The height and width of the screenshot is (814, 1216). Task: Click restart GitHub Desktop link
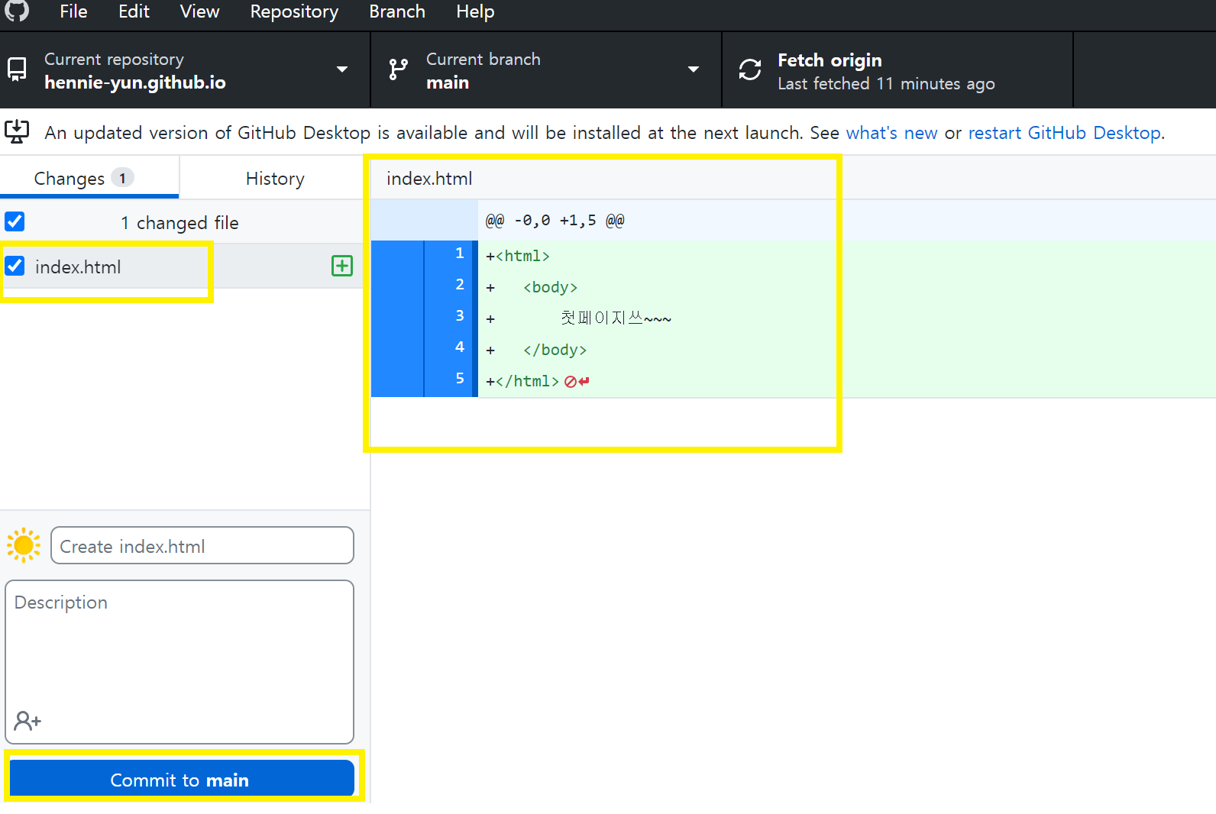coord(1065,133)
